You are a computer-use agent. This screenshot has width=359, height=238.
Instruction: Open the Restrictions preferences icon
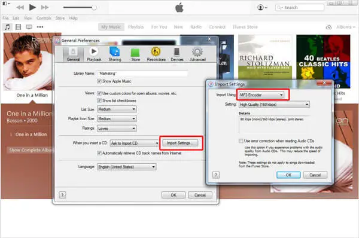click(x=156, y=51)
